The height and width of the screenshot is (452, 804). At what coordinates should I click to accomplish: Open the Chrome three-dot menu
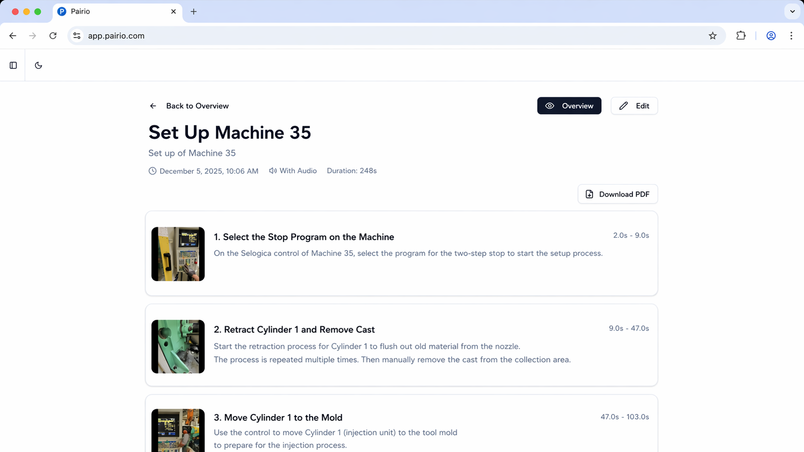[791, 36]
